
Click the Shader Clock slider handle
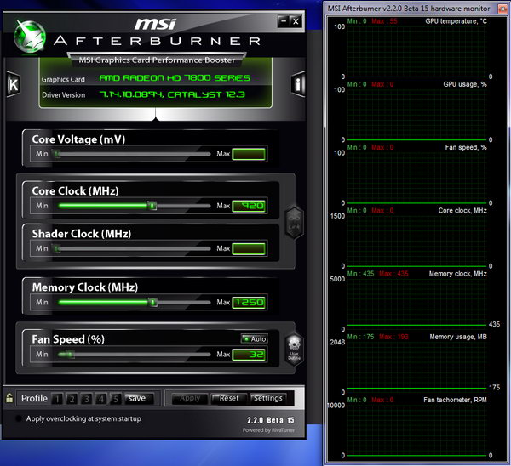pos(57,249)
